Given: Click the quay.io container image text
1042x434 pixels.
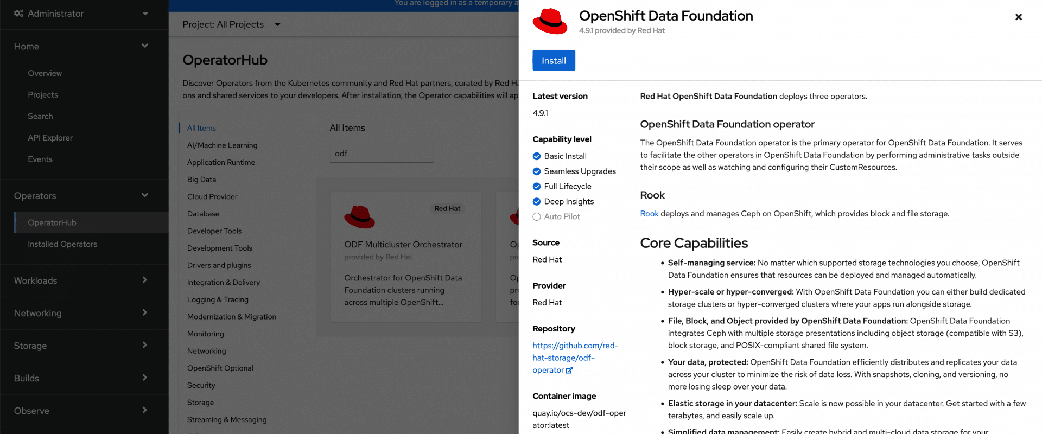Looking at the screenshot, I should [579, 419].
